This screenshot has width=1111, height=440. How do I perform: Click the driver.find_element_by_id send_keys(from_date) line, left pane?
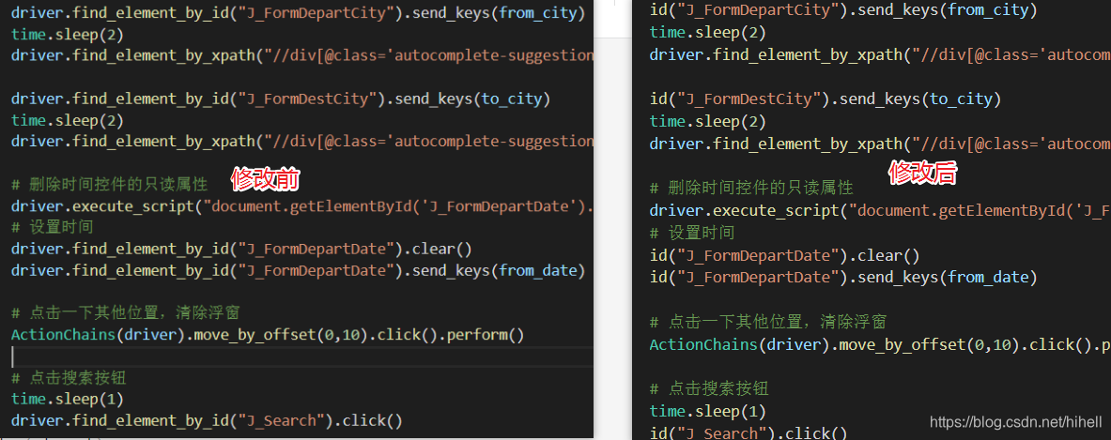pyautogui.click(x=299, y=270)
